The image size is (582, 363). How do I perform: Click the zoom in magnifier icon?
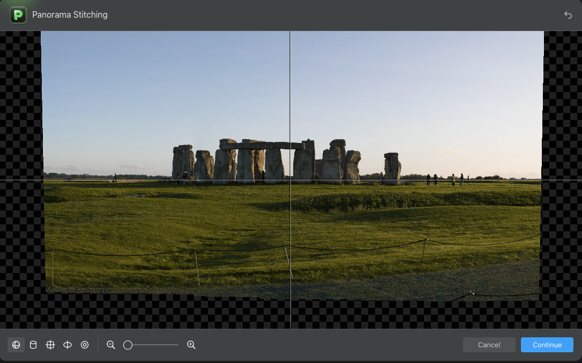pyautogui.click(x=191, y=345)
